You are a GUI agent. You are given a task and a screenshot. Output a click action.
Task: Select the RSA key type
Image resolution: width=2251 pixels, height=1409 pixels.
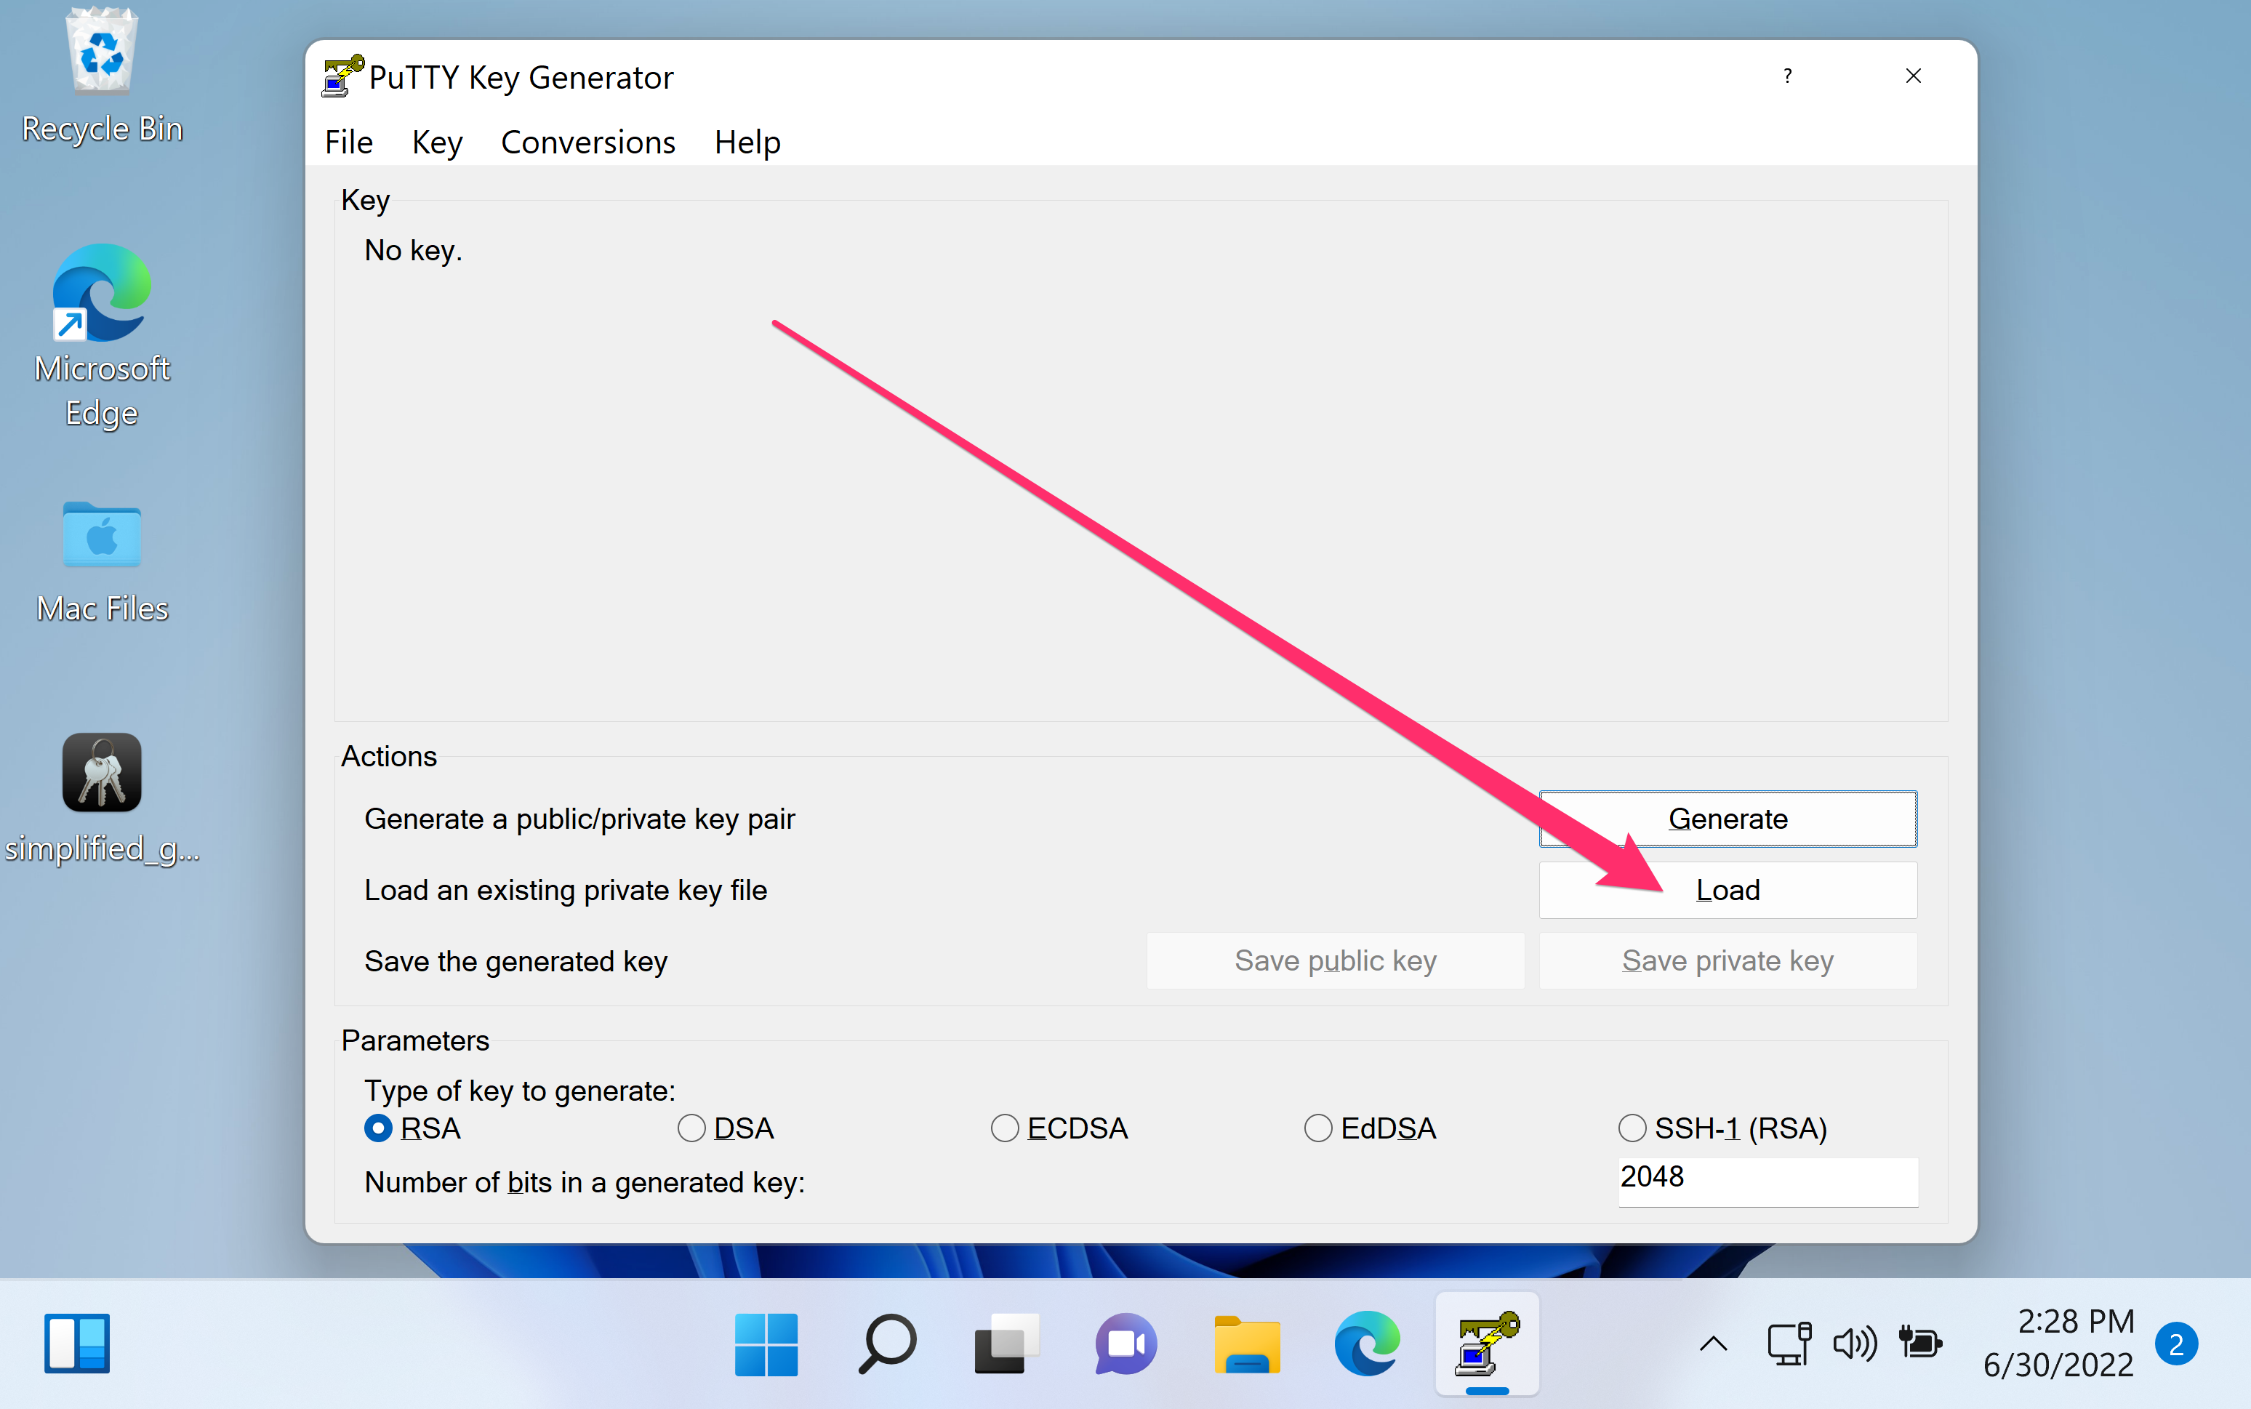(412, 1128)
